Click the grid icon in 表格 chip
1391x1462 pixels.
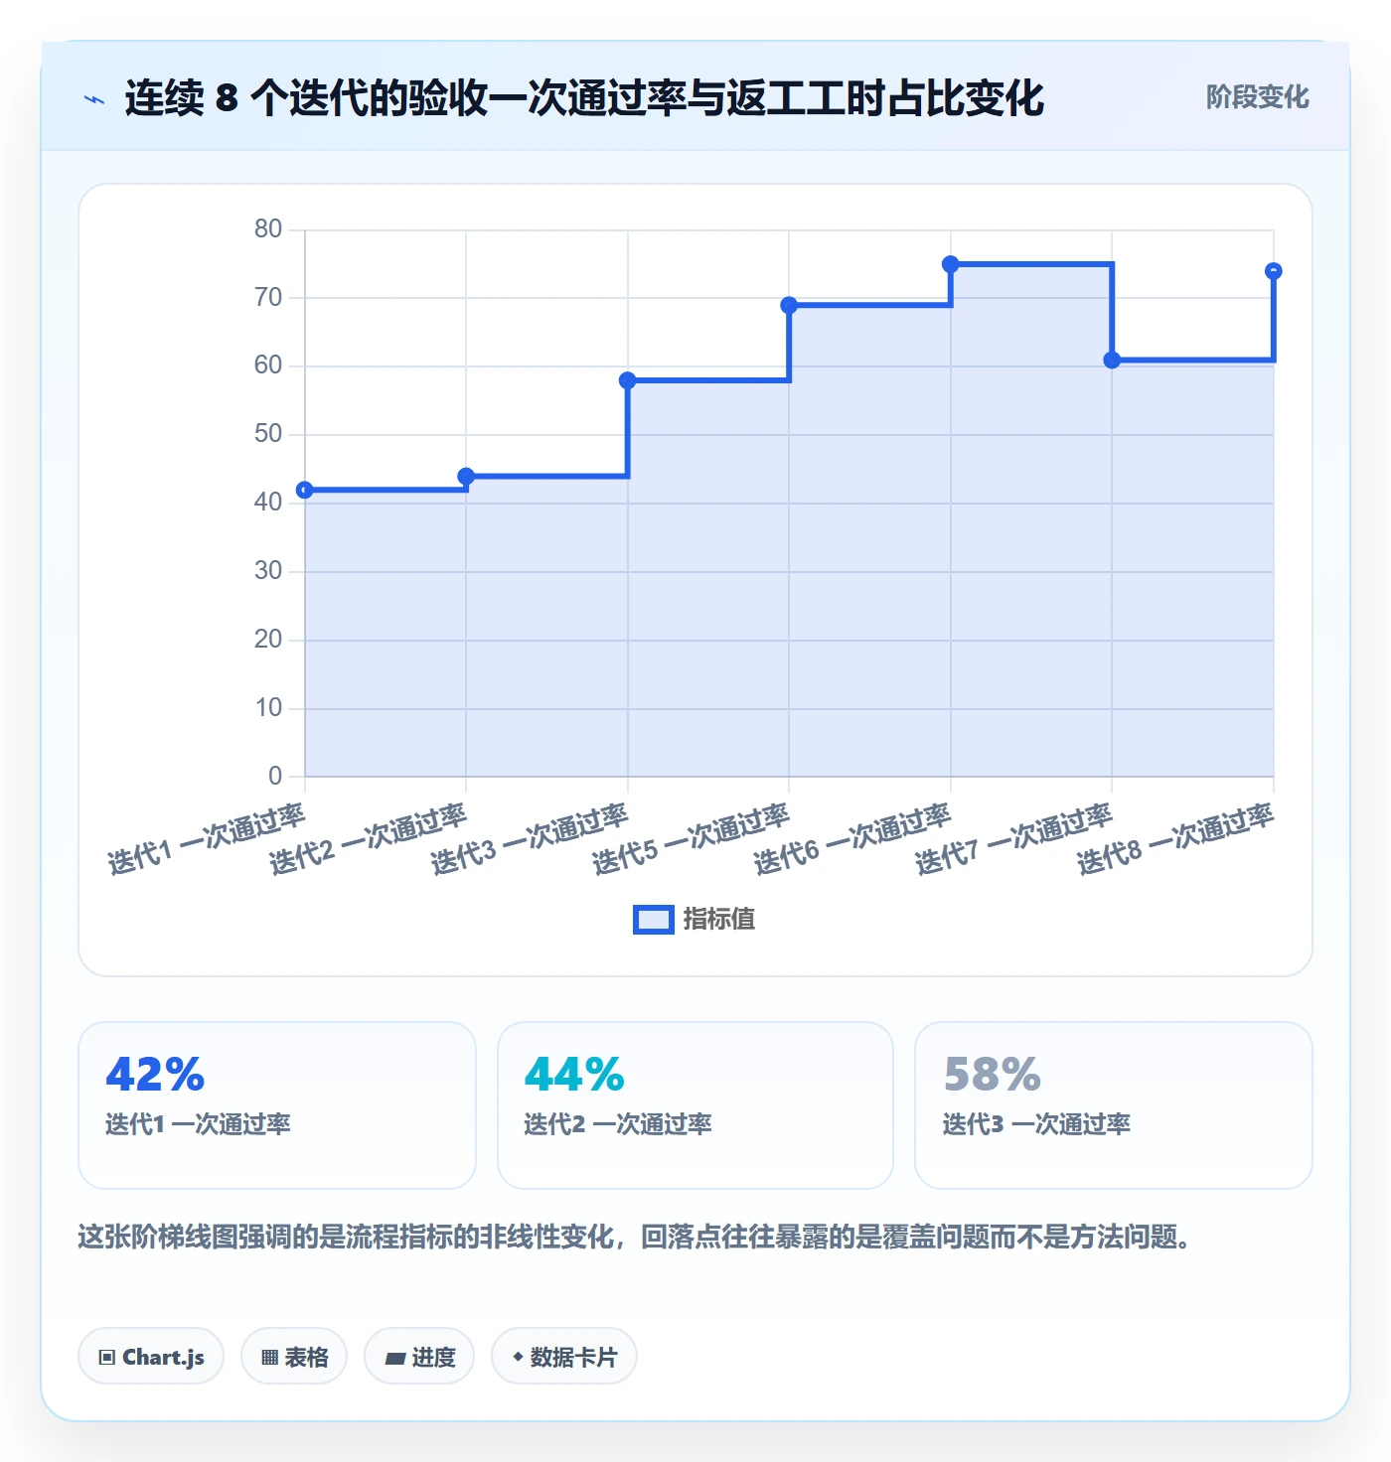[x=269, y=1358]
